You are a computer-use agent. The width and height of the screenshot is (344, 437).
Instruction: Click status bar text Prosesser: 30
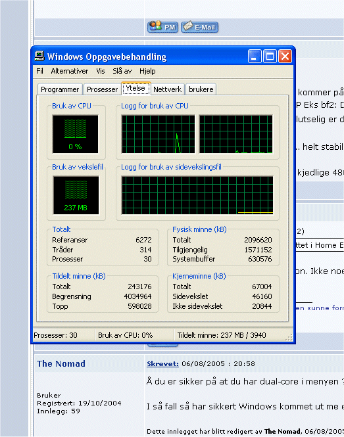(55, 335)
